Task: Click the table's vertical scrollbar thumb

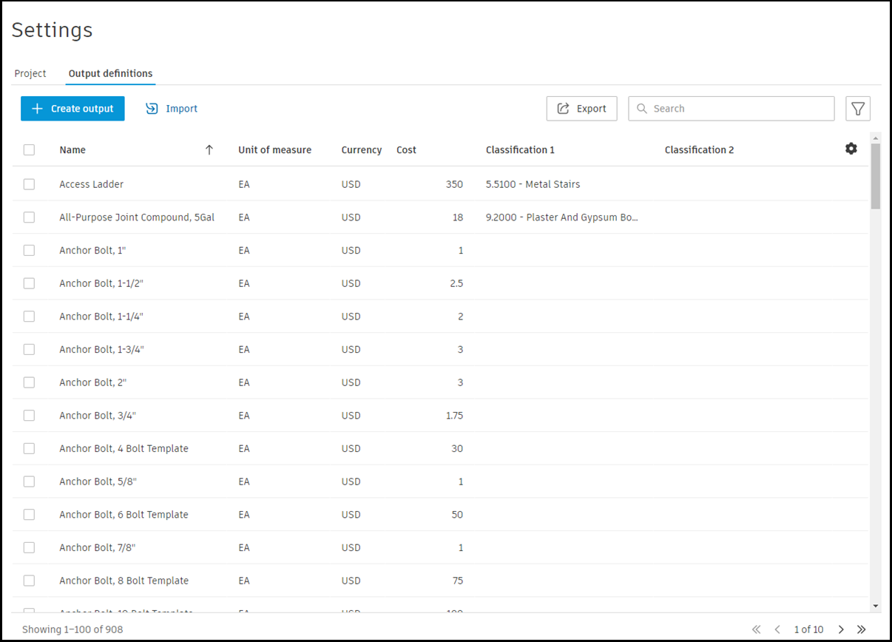Action: point(876,176)
